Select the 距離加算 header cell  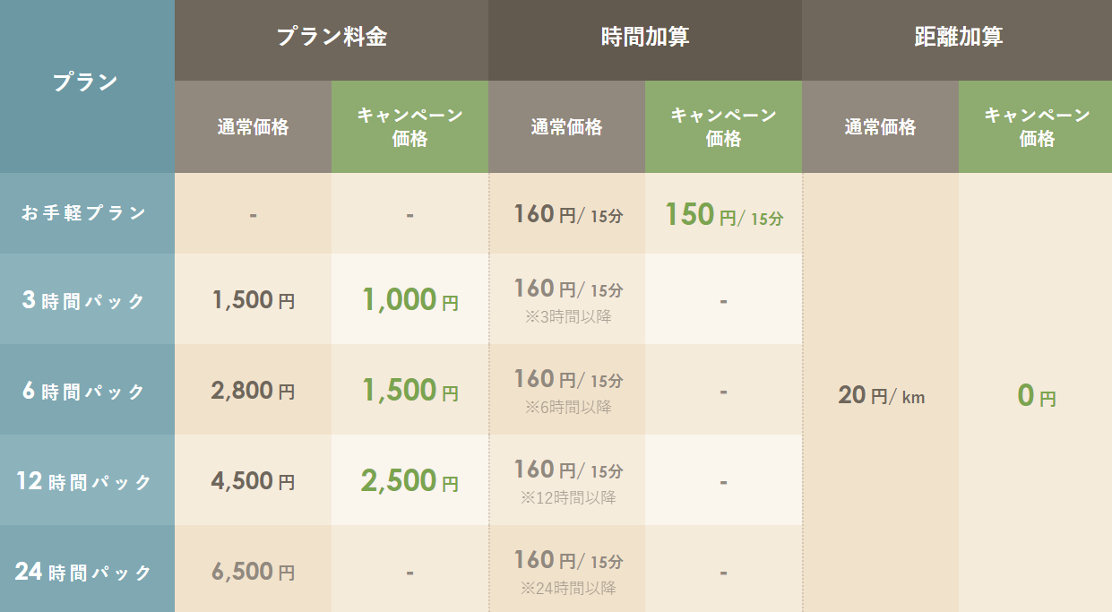coord(958,38)
